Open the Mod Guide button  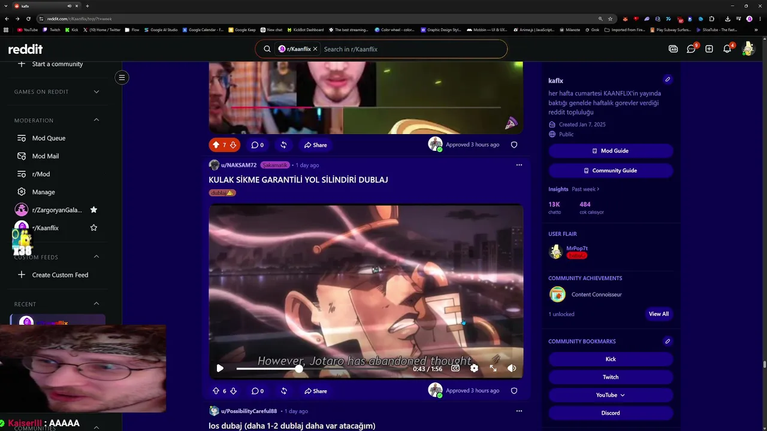tap(611, 151)
